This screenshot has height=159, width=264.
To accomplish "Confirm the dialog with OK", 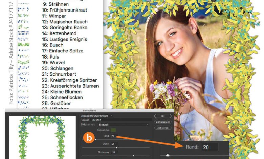I will coord(163,116).
